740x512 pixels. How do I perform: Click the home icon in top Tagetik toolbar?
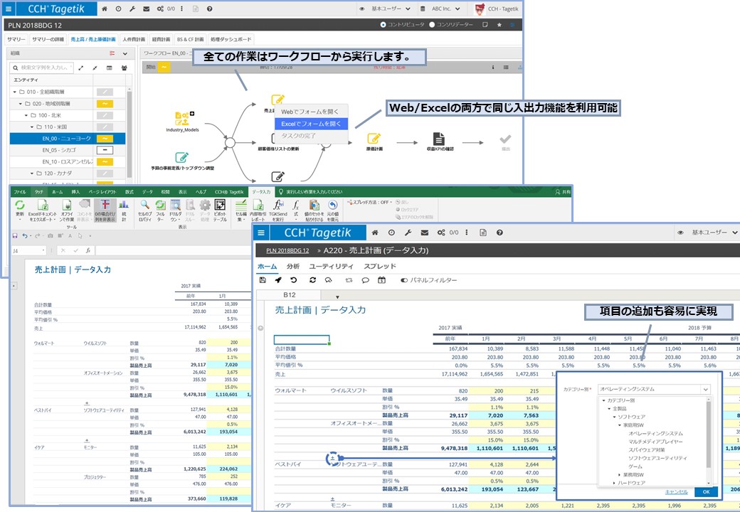[105, 9]
